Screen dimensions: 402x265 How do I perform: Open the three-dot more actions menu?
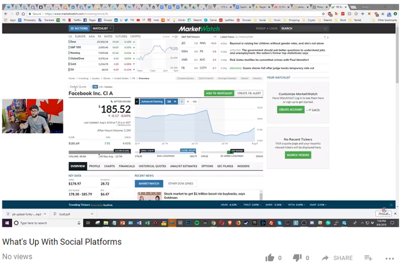pos(389,258)
